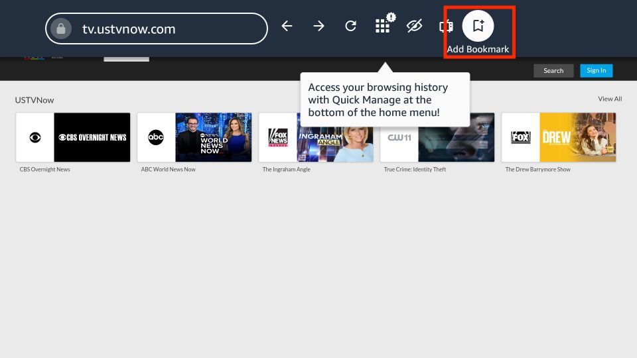Open the View All link
Viewport: 637px width, 358px height.
coord(610,99)
